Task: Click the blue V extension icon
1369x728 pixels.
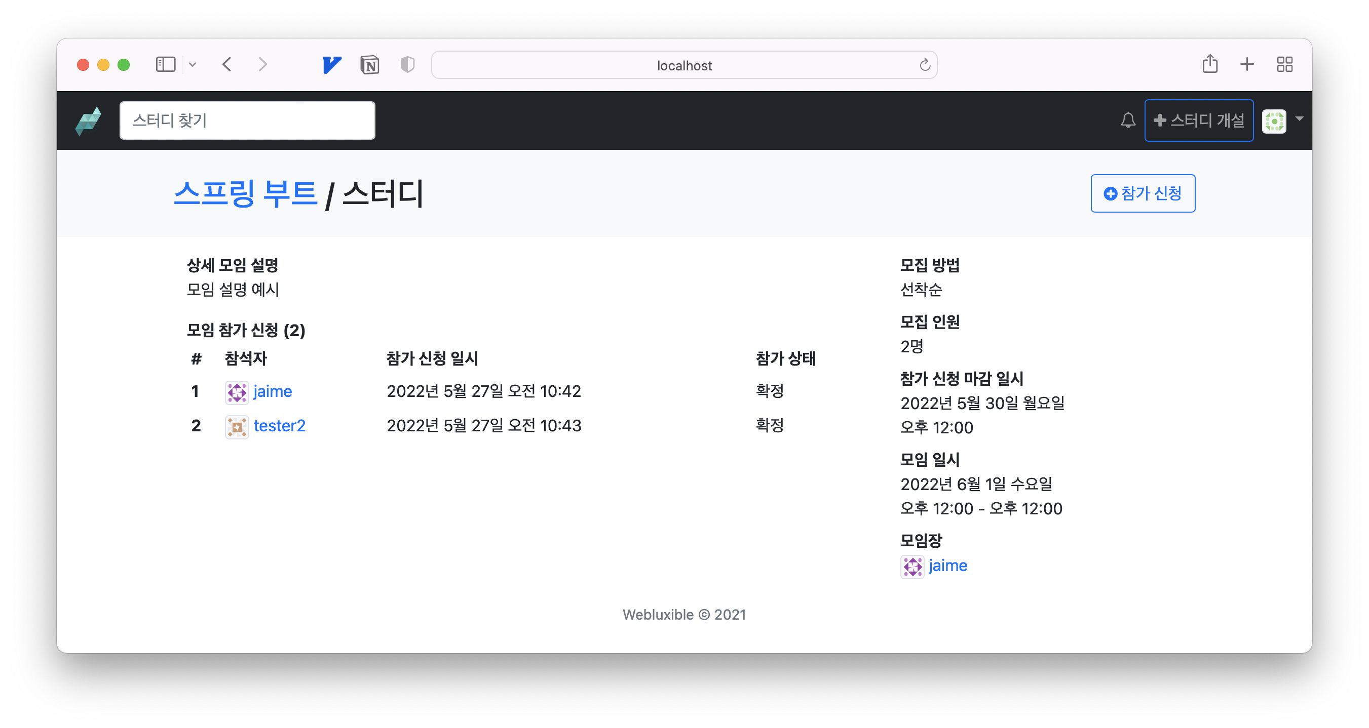Action: point(332,65)
